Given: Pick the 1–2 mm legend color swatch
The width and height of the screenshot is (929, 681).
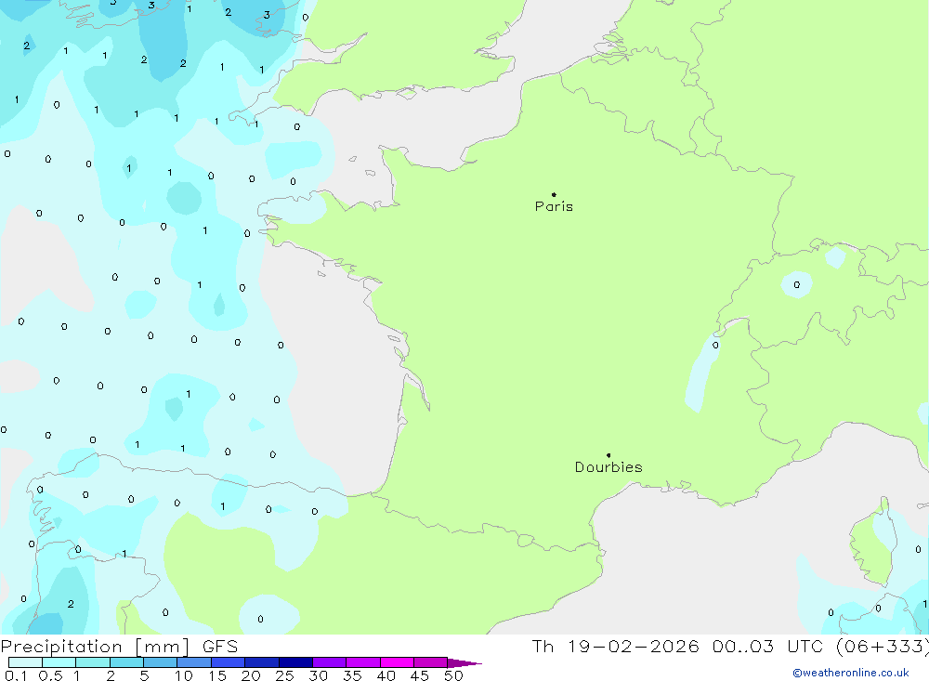Looking at the screenshot, I should [93, 662].
